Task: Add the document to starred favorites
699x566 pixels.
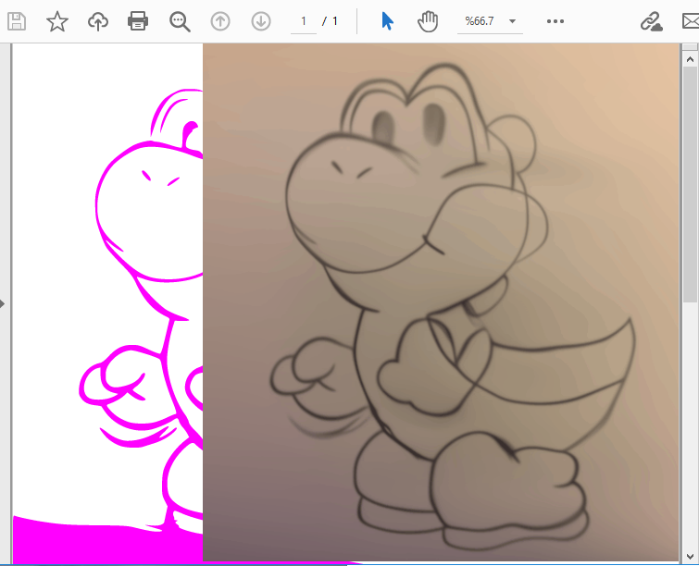Action: coord(57,21)
